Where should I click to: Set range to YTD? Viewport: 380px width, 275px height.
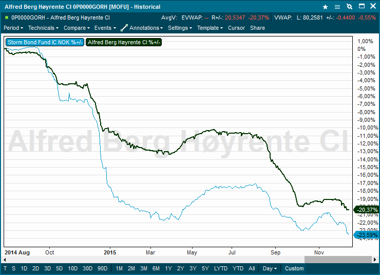click(x=238, y=268)
